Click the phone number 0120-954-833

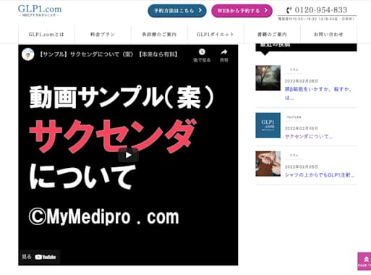321,10
